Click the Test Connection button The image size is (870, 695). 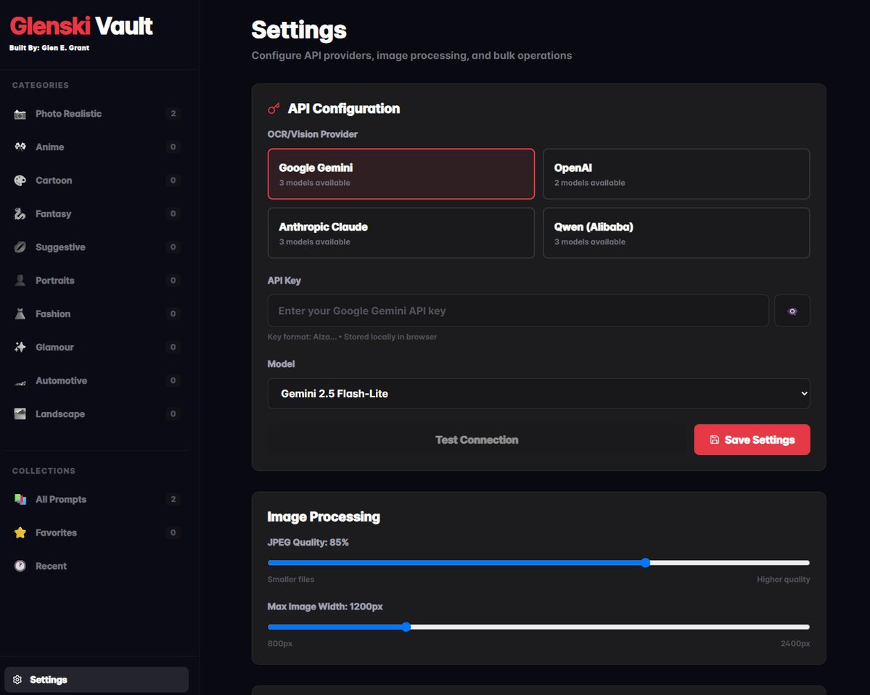[x=477, y=440]
